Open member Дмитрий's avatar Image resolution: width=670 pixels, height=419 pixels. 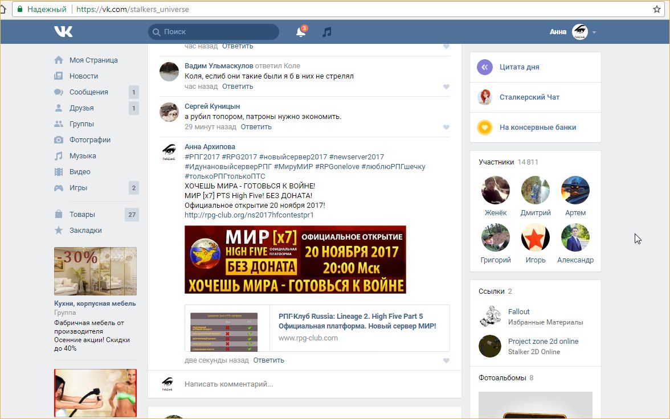pos(536,190)
